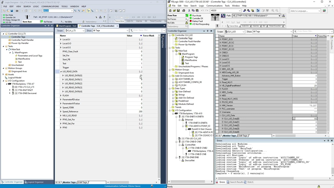Open RSLogix communication Path dropdown
This screenshot has width=334, height=188.
[x=279, y=16]
